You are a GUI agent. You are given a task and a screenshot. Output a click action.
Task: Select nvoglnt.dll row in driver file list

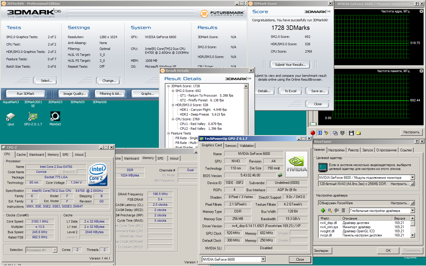tap(364, 231)
